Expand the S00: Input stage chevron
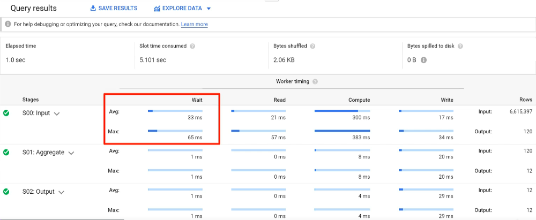 click(56, 113)
